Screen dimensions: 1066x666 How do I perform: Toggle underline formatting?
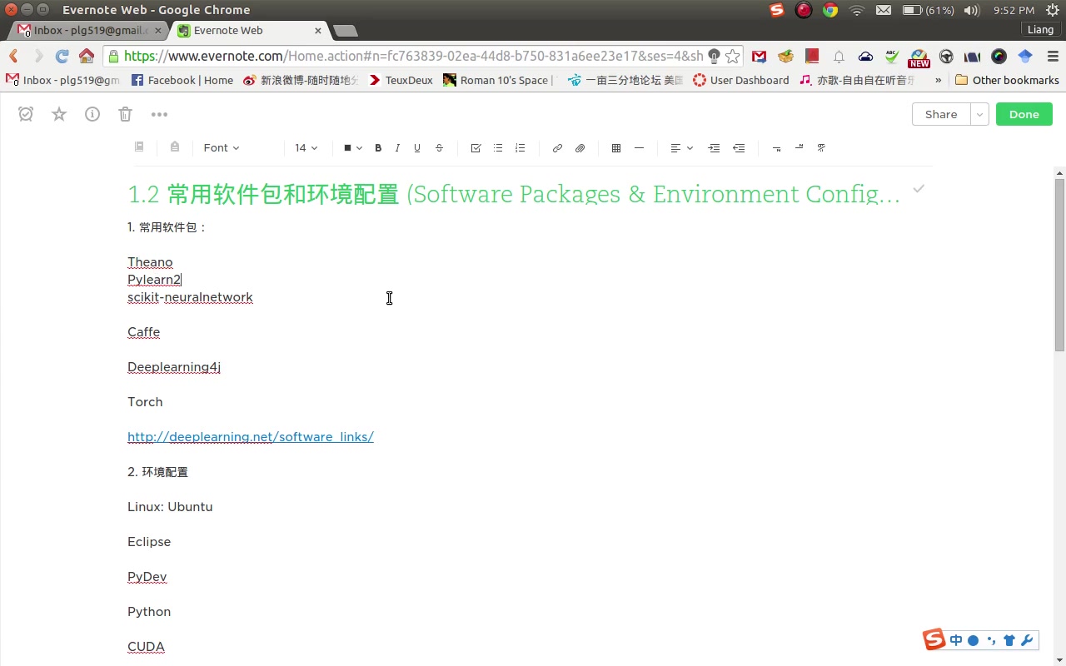417,148
